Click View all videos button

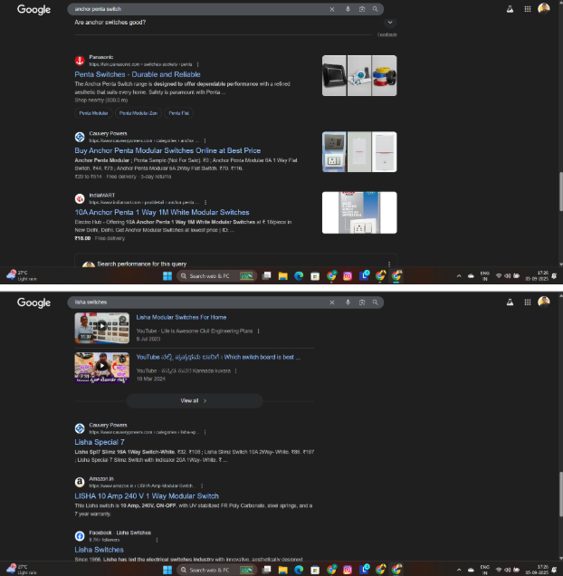click(x=195, y=401)
